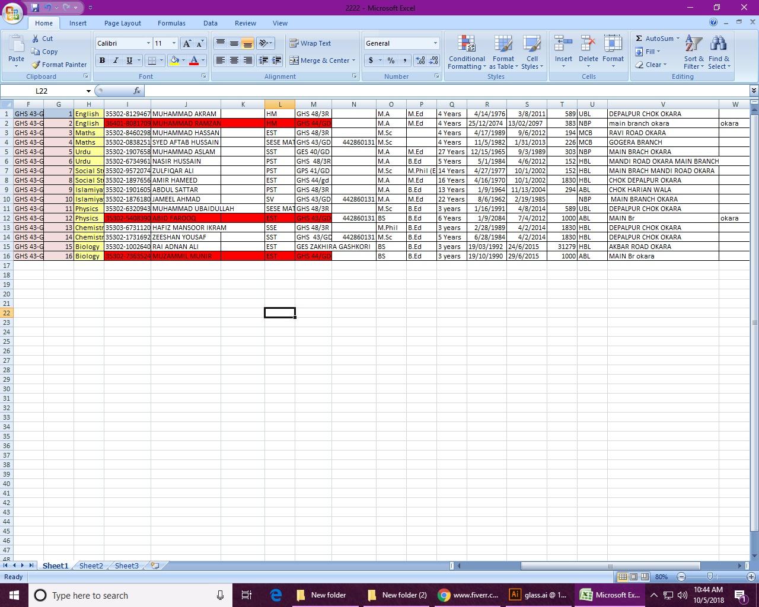Screen dimensions: 759x607
Task: Click the Cell Styles button
Action: tap(532, 52)
